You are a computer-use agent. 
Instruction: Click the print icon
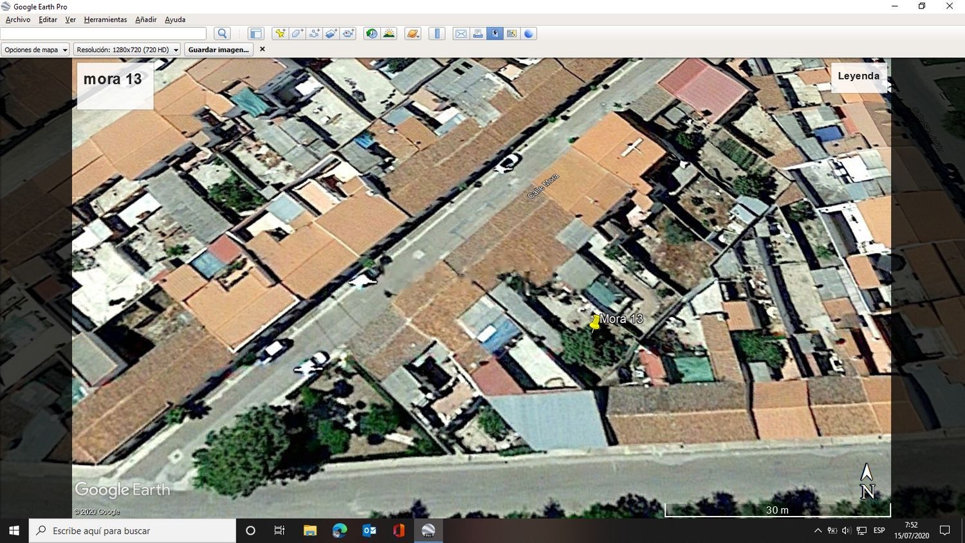(478, 33)
